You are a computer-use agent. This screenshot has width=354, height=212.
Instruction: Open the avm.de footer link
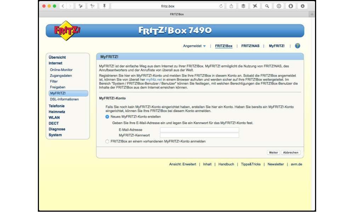coord(296,164)
